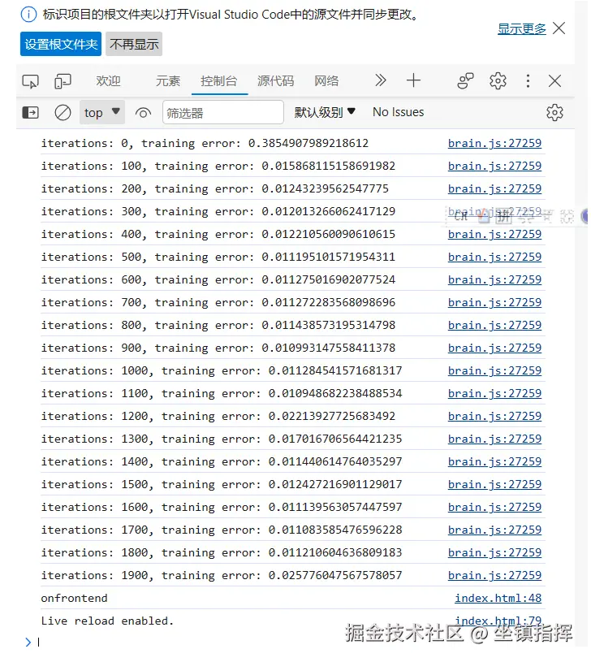
Task: Click log text for iterations 1200
Action: click(x=218, y=416)
